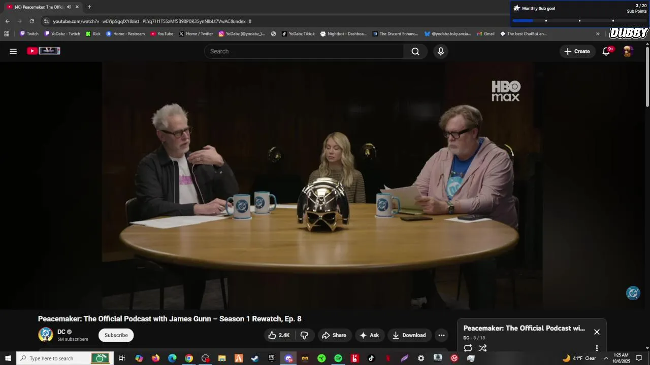Open the Twitch bookmark

(x=29, y=34)
